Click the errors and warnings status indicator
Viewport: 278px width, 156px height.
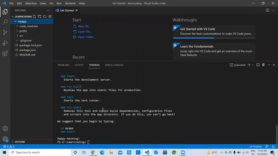[x=9, y=146]
